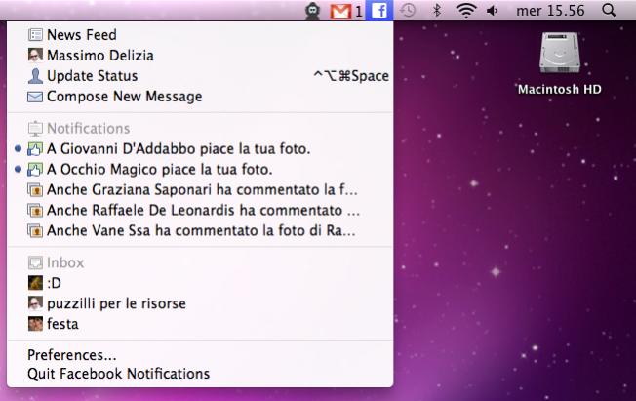Click the Gmail notifier icon in menu bar
636x401 pixels.
click(x=340, y=11)
